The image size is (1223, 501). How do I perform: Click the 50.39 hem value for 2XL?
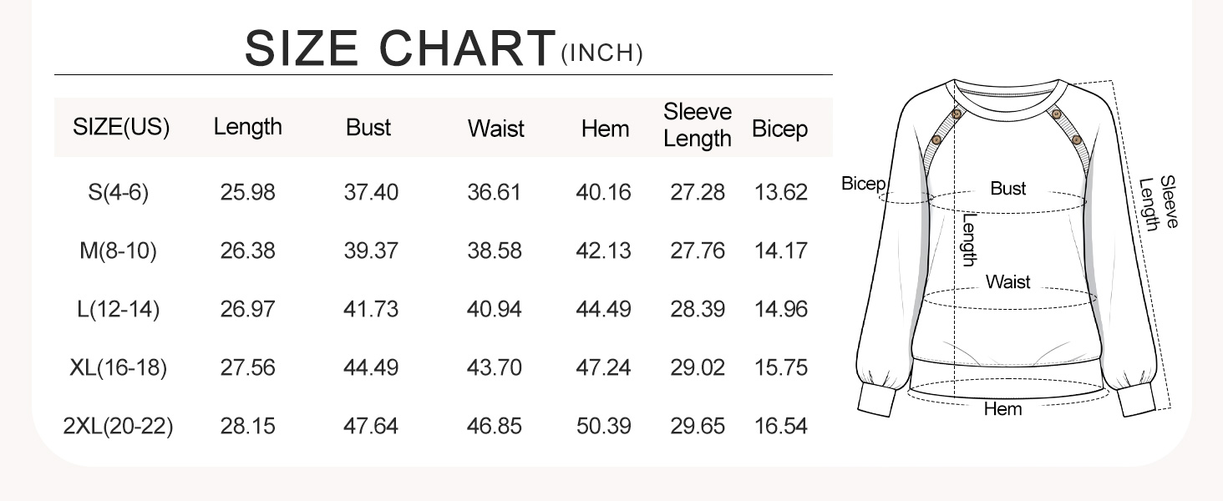[603, 427]
